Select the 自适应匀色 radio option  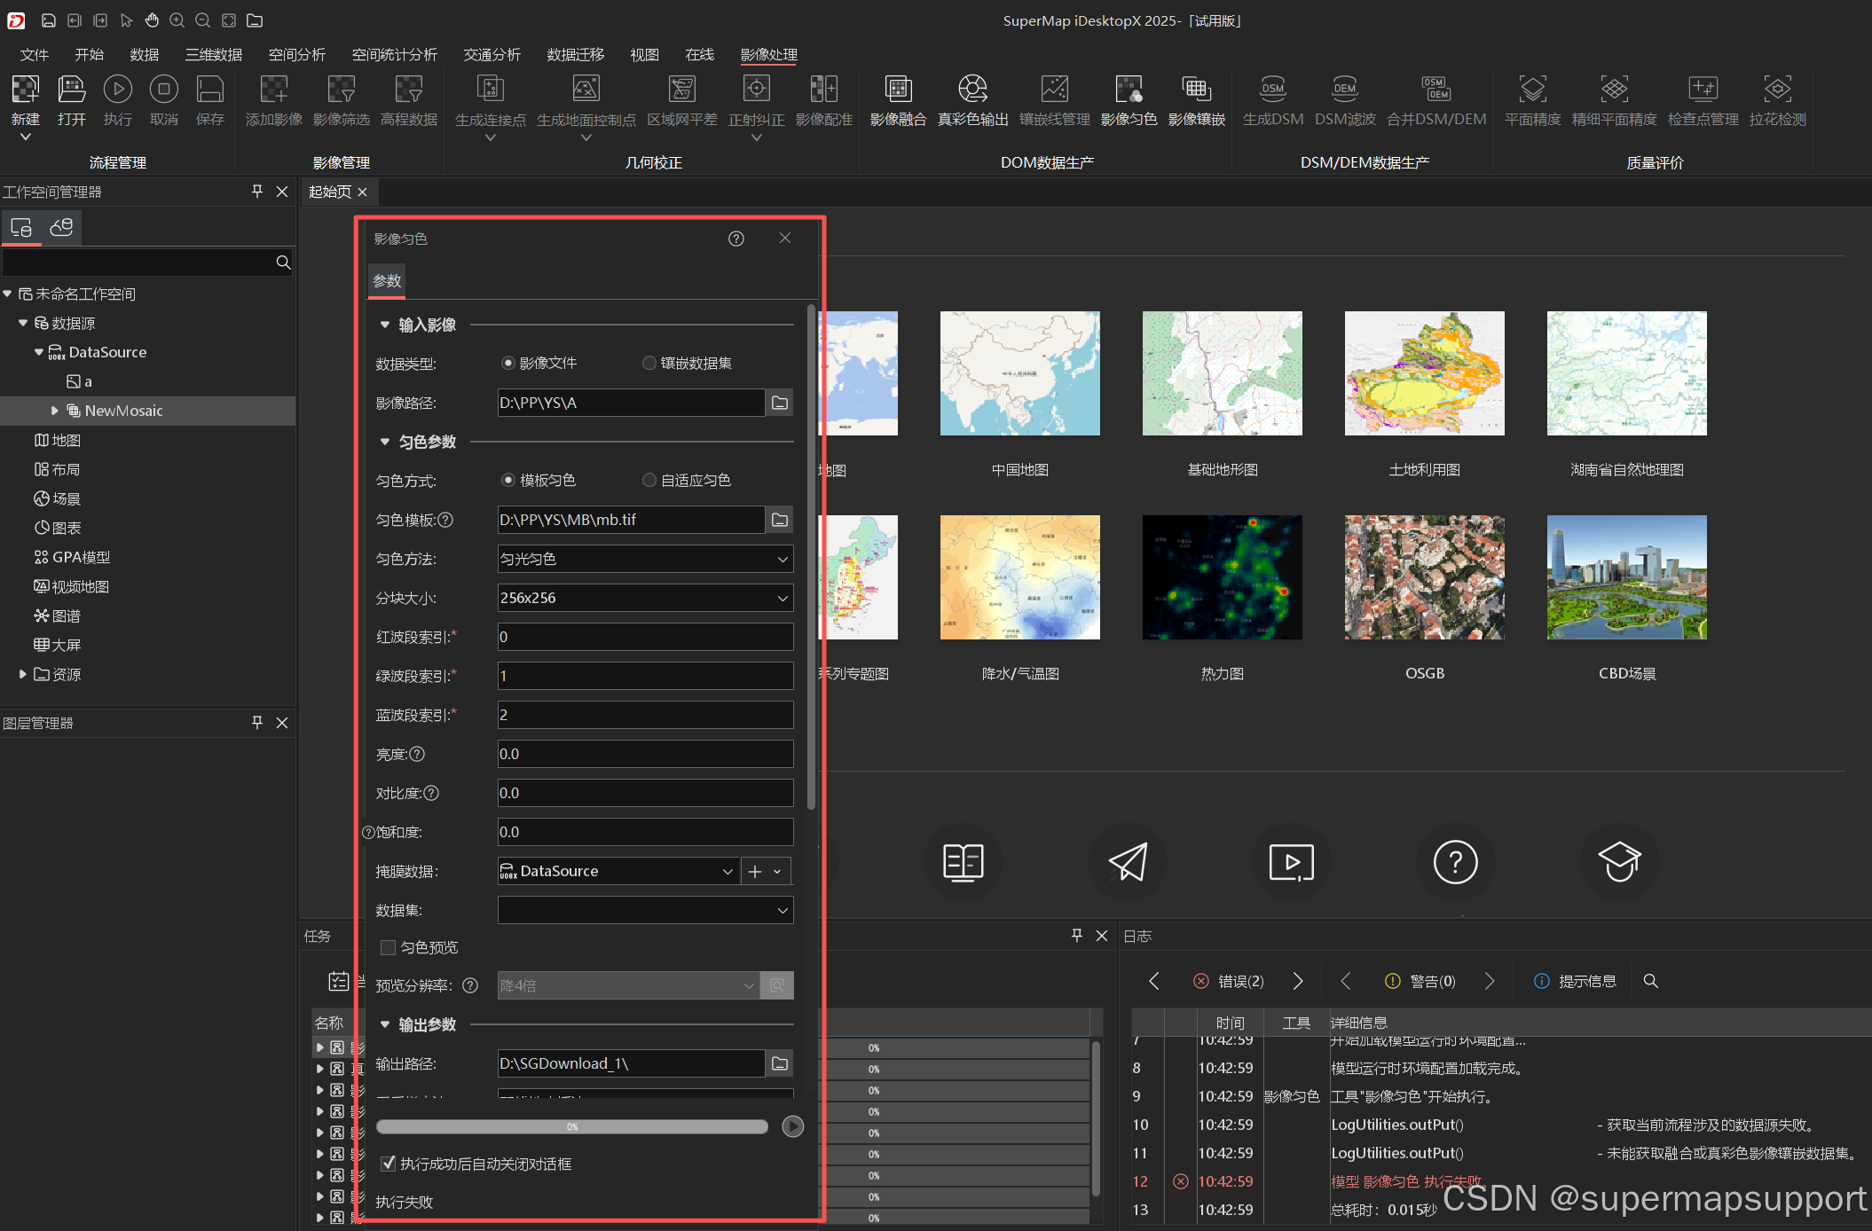(x=649, y=480)
